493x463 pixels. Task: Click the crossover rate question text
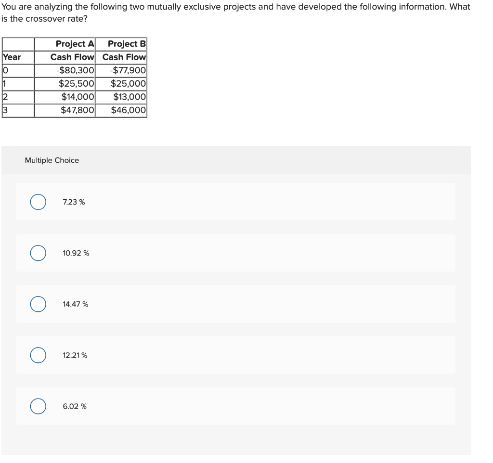pyautogui.click(x=235, y=12)
